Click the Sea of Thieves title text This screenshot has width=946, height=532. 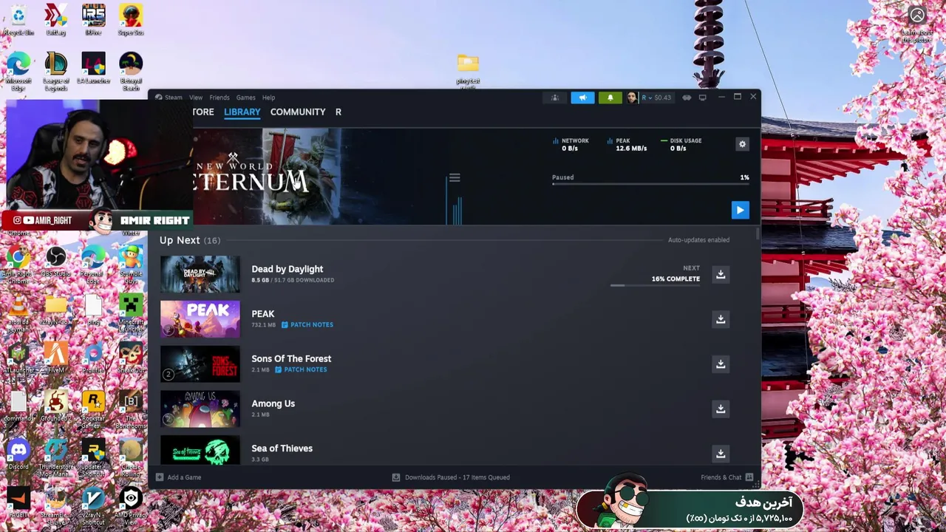[x=282, y=449]
